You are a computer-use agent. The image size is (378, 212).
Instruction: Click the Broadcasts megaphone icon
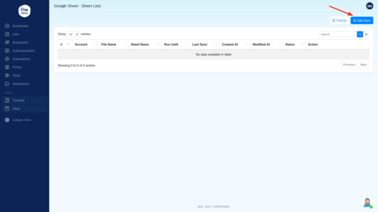[x=7, y=42]
